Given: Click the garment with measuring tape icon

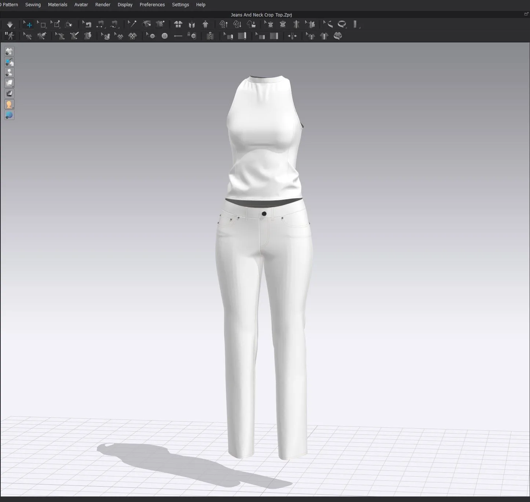Looking at the screenshot, I should (x=338, y=36).
